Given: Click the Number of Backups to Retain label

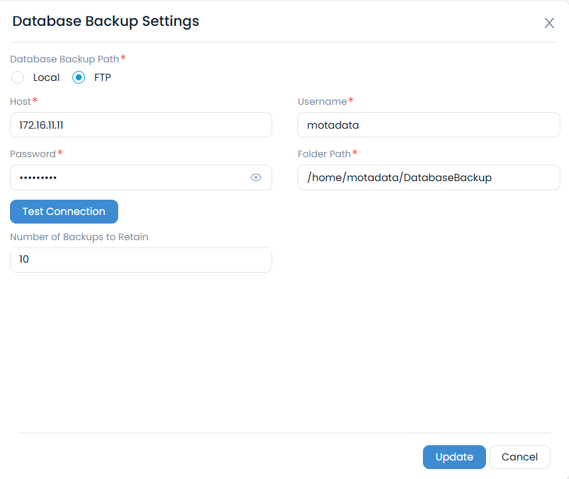Looking at the screenshot, I should pos(79,237).
